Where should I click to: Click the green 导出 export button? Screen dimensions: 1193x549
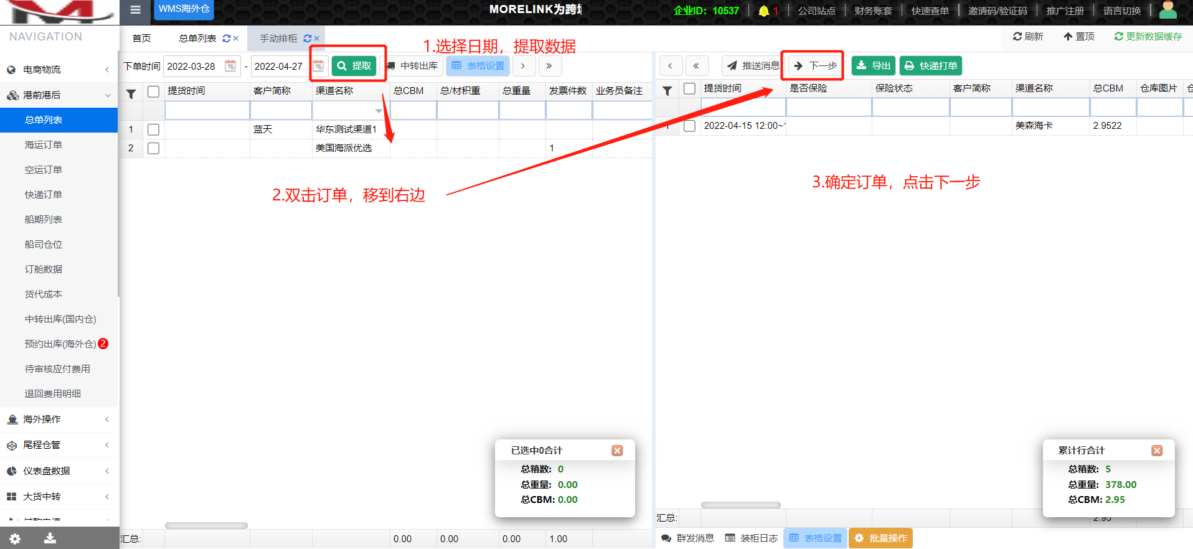coord(874,65)
